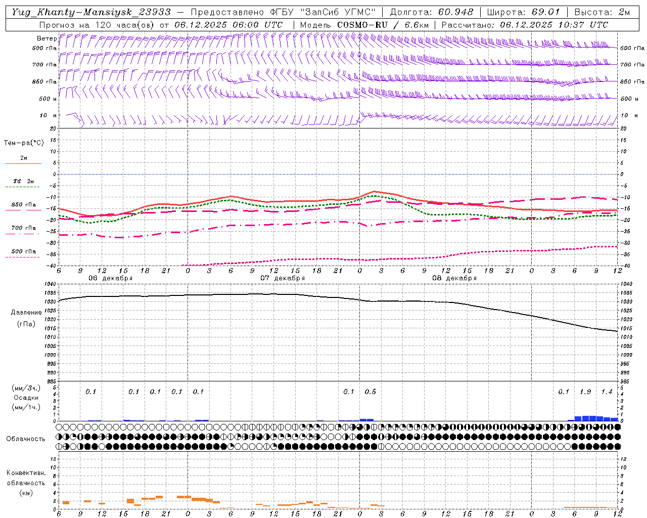Screen dimensions: 647x518
Task: Click the model name COSMO-RU / 6.6км
Action: coord(383,24)
